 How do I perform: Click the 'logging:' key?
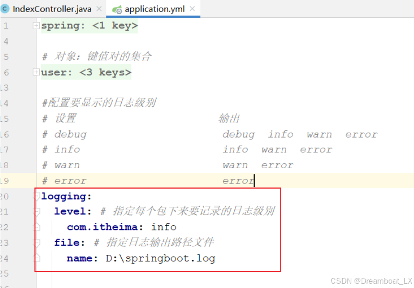(x=66, y=196)
